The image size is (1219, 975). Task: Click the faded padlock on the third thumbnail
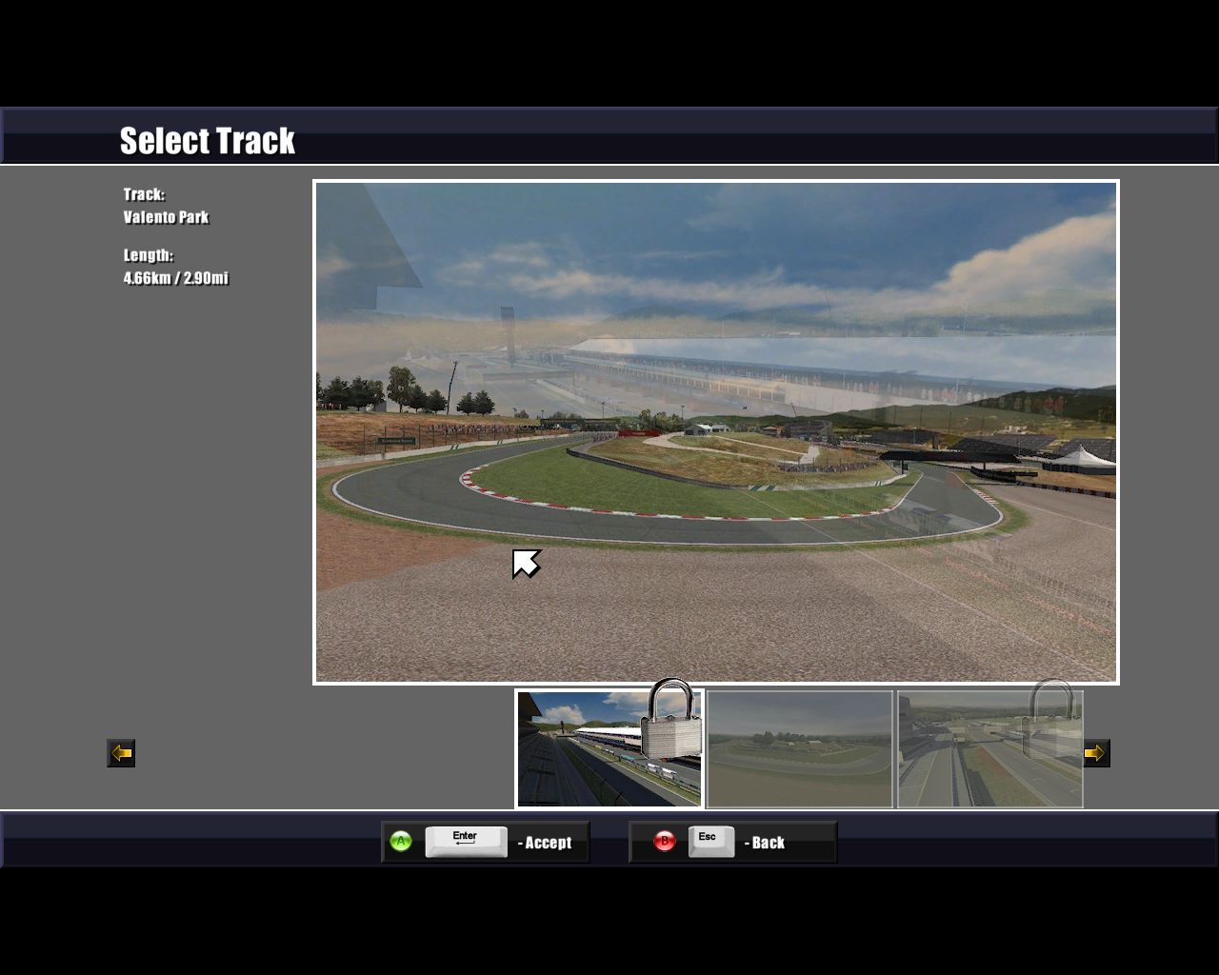pos(1051,719)
